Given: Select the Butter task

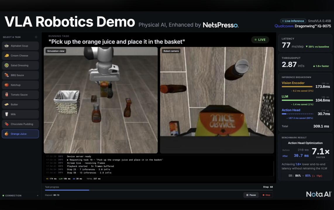Looking at the screenshot, I should tap(20, 104).
